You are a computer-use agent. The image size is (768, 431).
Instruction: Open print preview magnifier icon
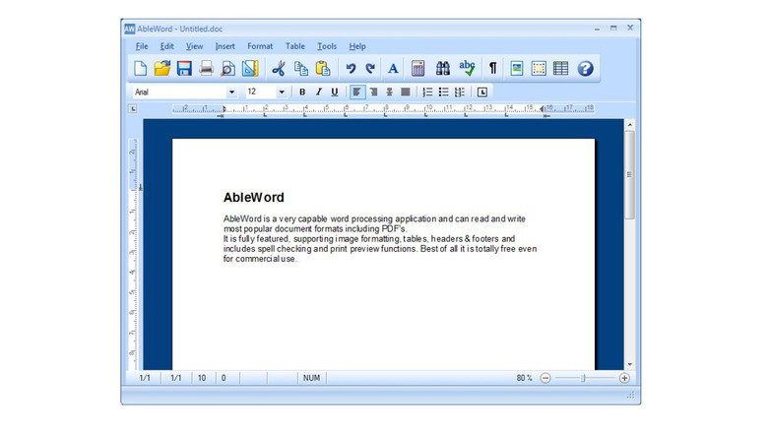(227, 69)
